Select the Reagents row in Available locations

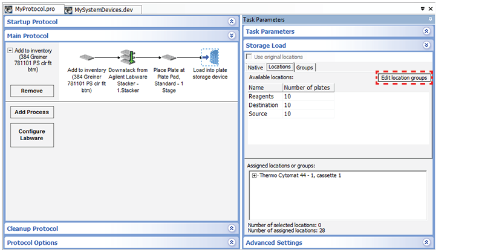261,97
